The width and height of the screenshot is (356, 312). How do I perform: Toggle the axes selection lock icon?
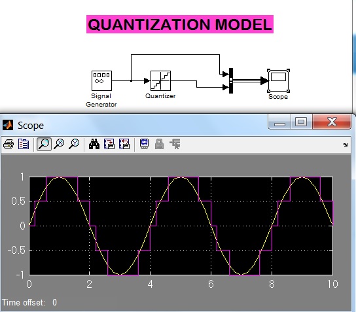(x=160, y=144)
